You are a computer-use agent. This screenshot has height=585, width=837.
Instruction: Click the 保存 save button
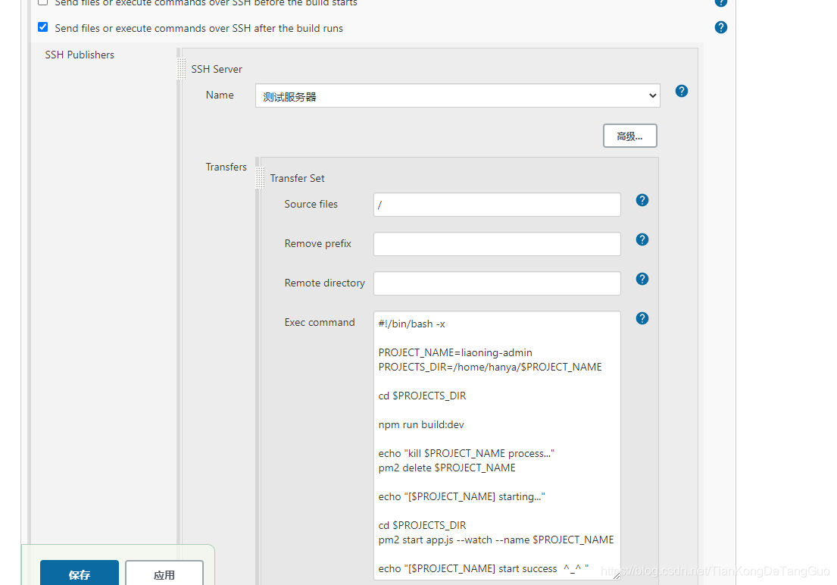coord(80,573)
